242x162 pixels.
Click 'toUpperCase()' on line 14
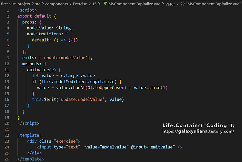[110, 88]
